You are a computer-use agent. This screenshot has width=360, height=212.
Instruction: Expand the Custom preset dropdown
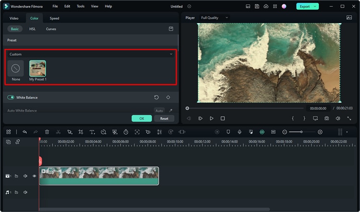[x=171, y=54]
